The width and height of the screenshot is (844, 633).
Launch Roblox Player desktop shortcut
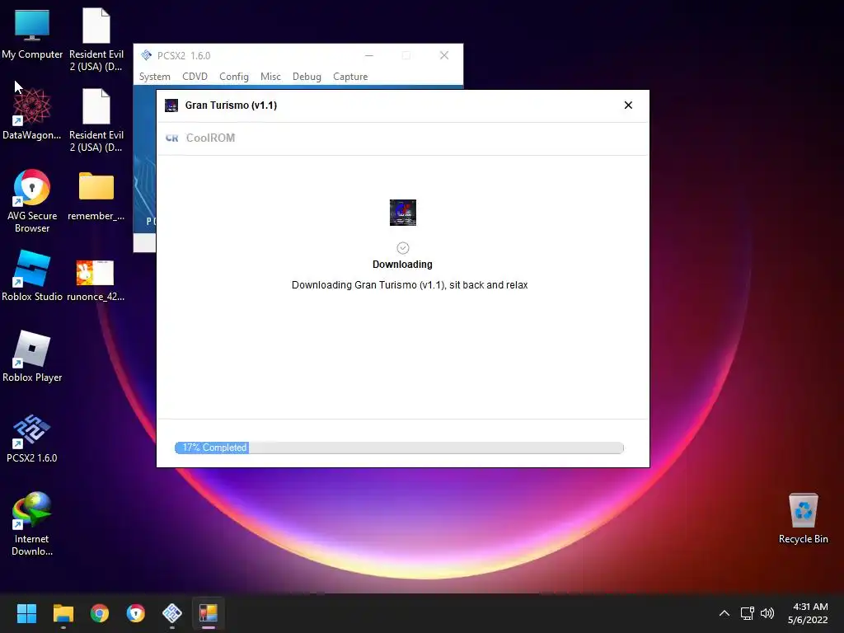[x=32, y=356]
